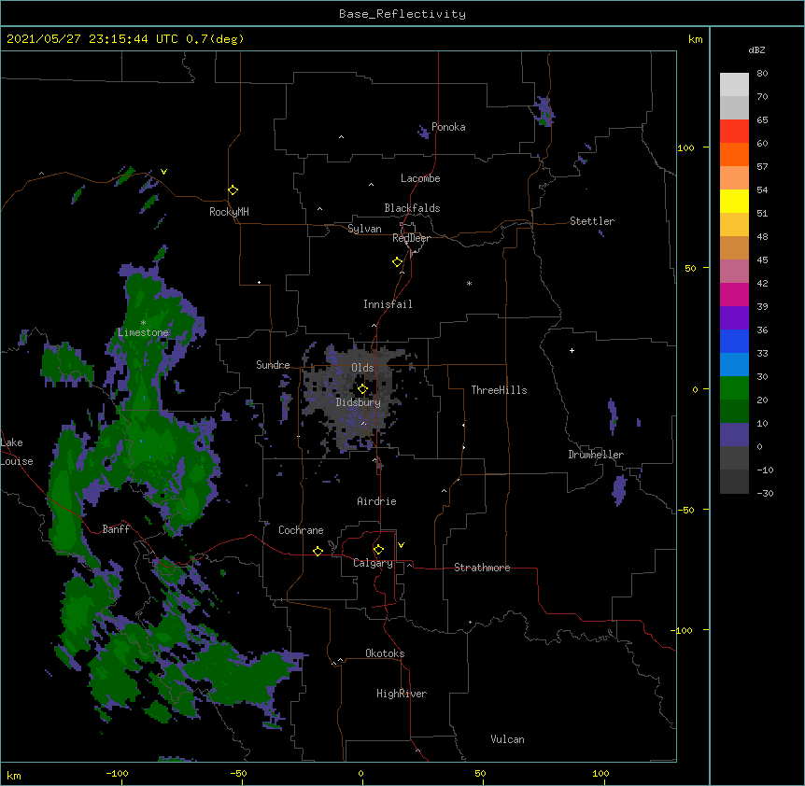
Task: Click the yellow diamond marker below Cochrane
Action: click(x=318, y=551)
